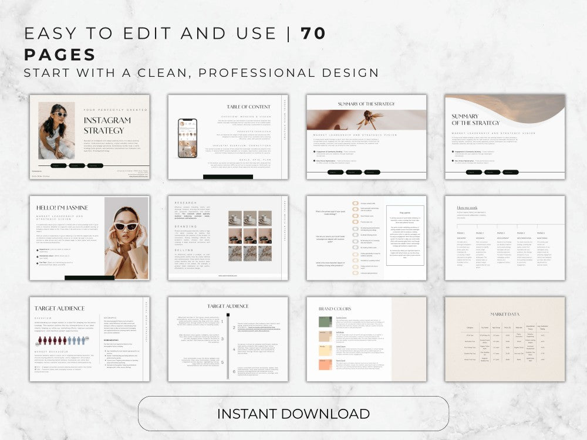Click the Soft Beige swatch link text

[x=340, y=332]
